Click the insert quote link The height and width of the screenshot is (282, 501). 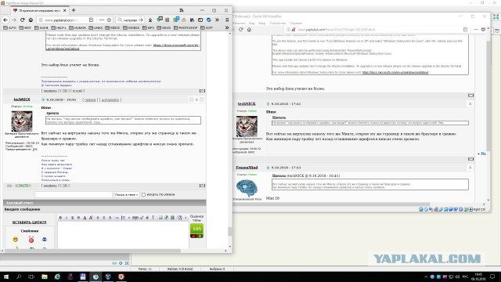(x=30, y=222)
